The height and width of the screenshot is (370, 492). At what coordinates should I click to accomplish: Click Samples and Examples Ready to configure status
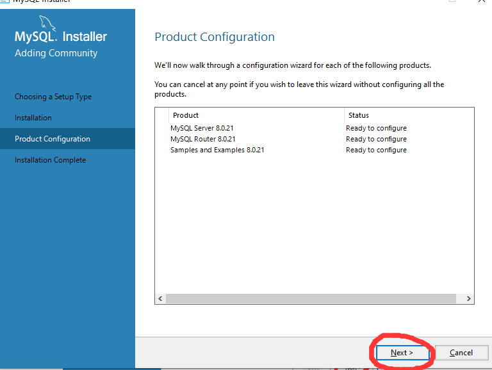[x=376, y=150]
